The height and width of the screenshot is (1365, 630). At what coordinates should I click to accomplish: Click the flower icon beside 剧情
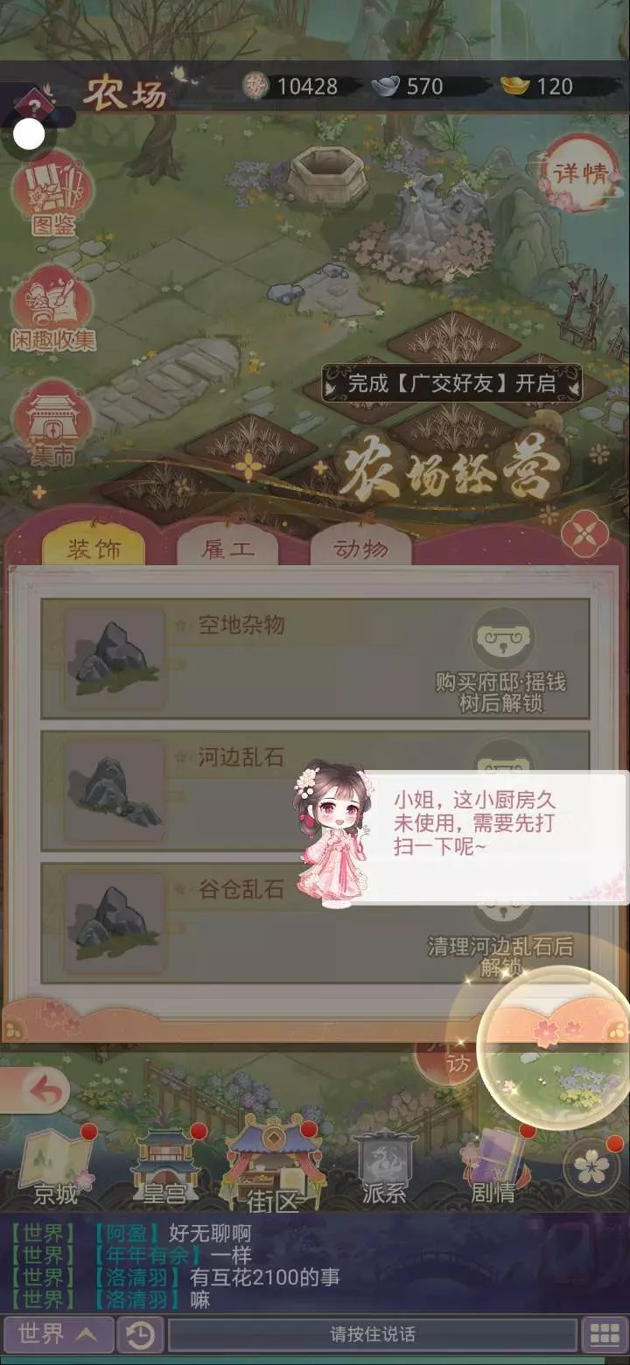(x=591, y=1166)
